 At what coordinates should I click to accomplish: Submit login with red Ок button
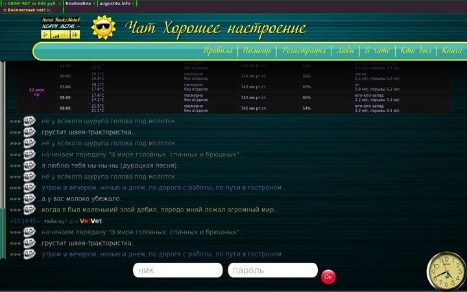point(328,277)
